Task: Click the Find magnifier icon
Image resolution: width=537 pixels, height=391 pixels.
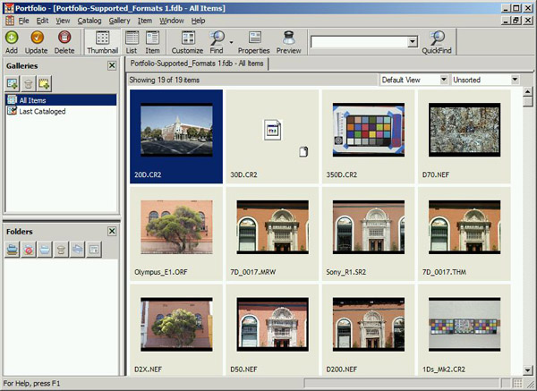Action: (217, 38)
